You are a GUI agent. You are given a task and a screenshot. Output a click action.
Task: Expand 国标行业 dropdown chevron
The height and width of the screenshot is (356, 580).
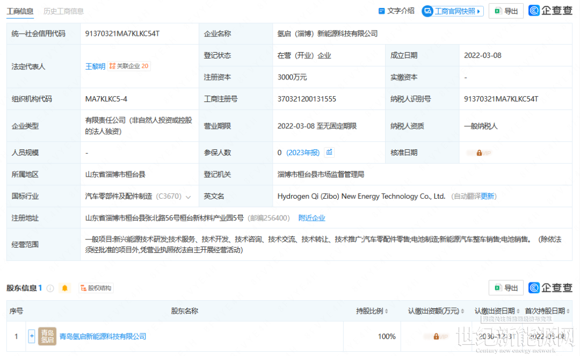pyautogui.click(x=189, y=197)
